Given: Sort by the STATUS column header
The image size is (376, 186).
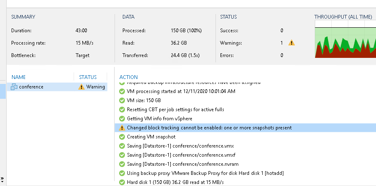Looking at the screenshot, I should tap(87, 77).
